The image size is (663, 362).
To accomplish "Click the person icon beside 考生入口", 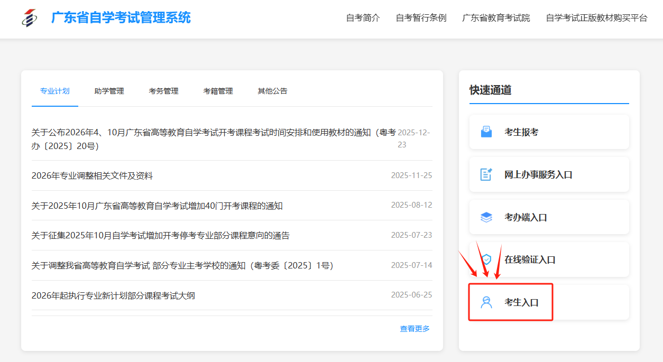I will (486, 302).
